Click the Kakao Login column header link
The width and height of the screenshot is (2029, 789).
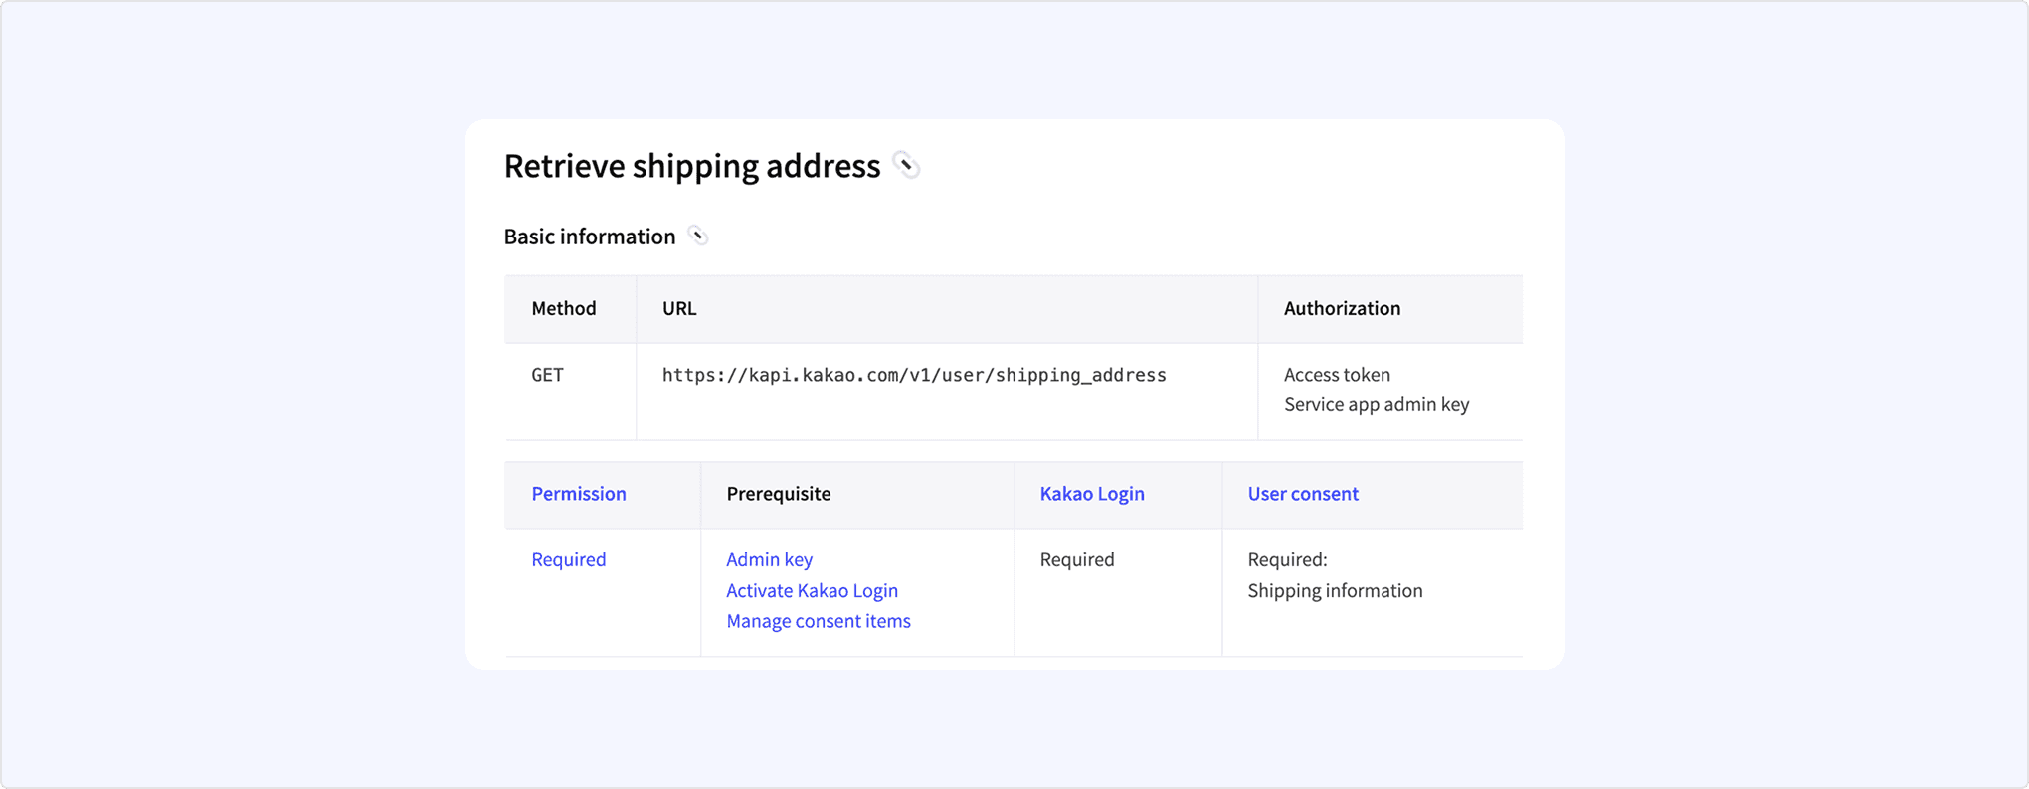click(x=1091, y=494)
